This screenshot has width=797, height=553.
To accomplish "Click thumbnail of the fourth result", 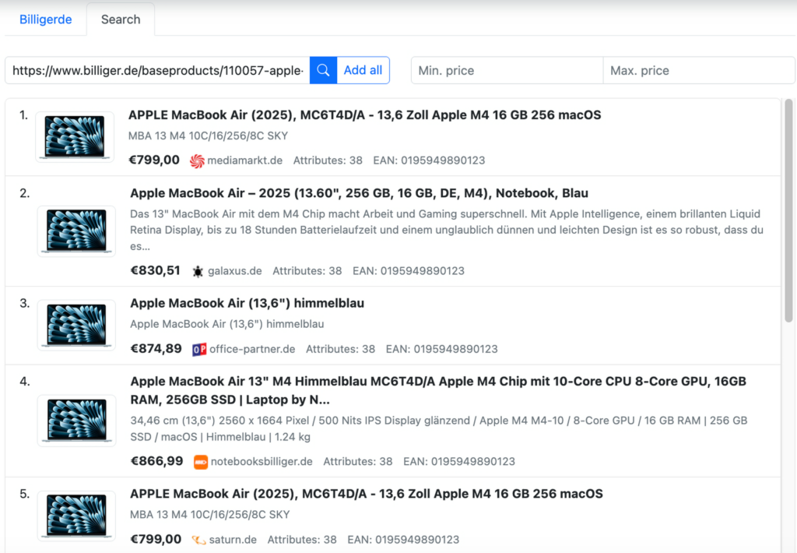I will pyautogui.click(x=76, y=421).
